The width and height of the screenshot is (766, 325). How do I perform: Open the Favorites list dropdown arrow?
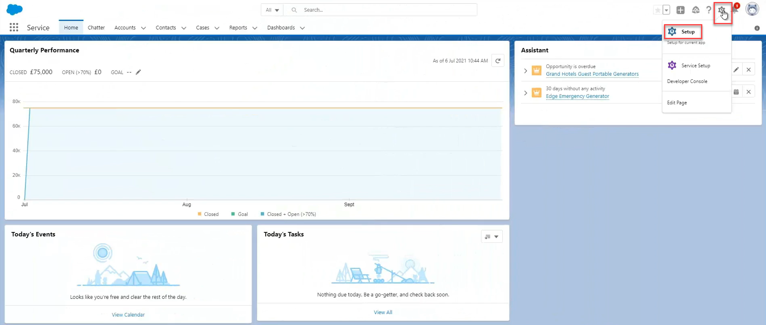tap(666, 10)
